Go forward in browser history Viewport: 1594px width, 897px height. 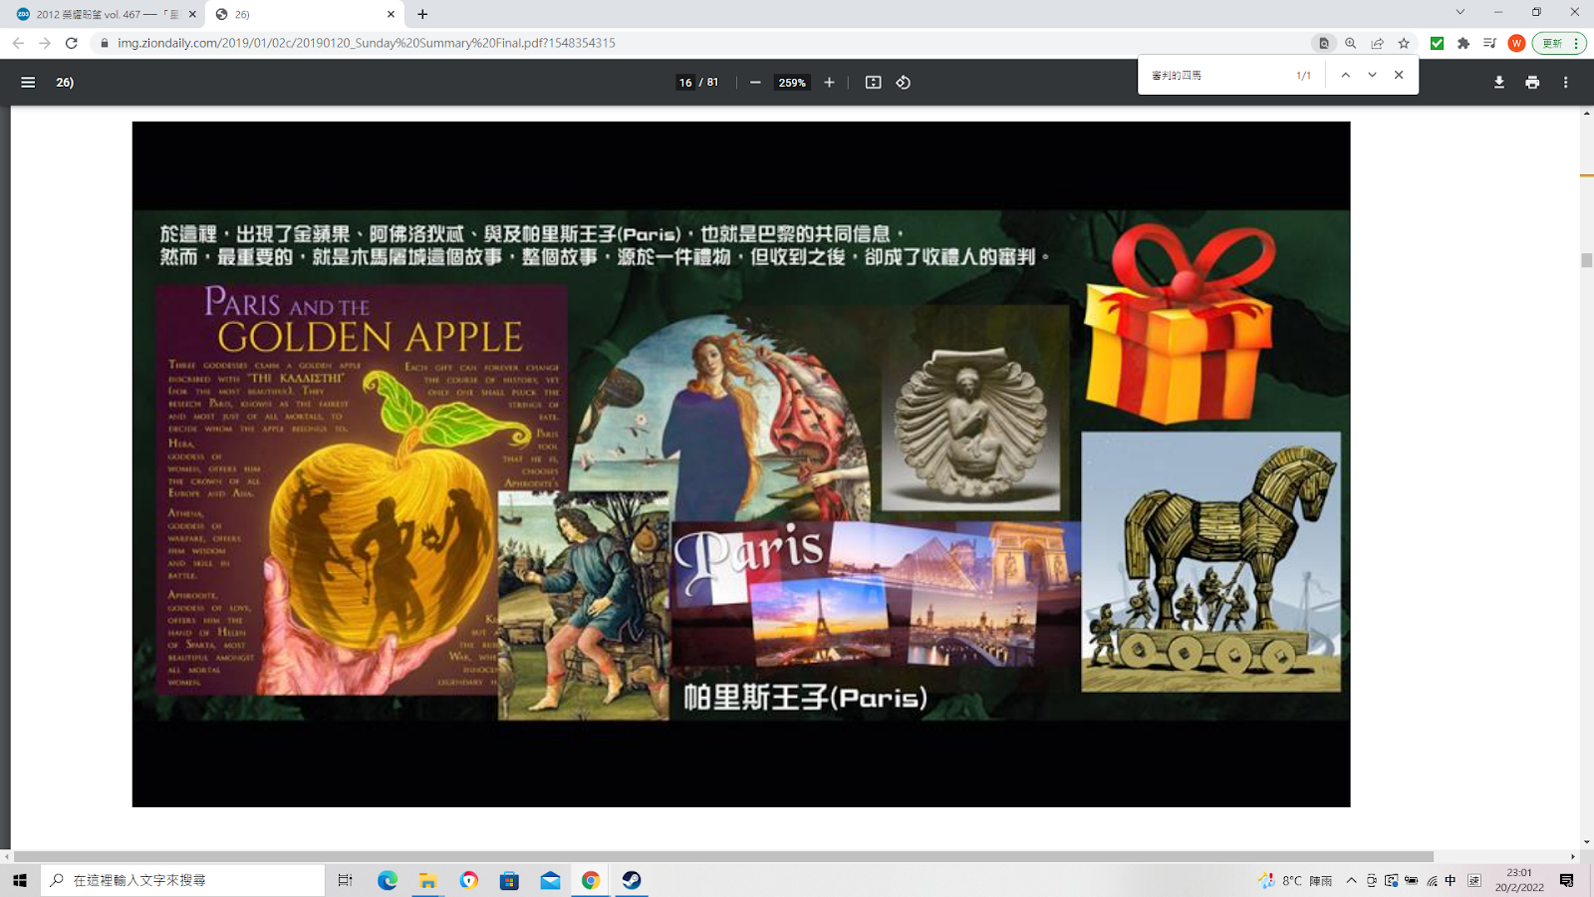(45, 43)
